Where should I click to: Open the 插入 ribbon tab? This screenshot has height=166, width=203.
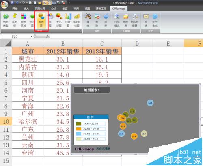coord(26,9)
